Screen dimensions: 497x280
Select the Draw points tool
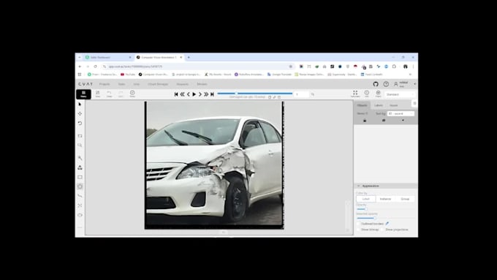(x=80, y=205)
